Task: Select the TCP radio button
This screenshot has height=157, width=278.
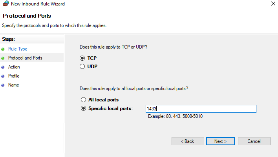Action: point(82,58)
